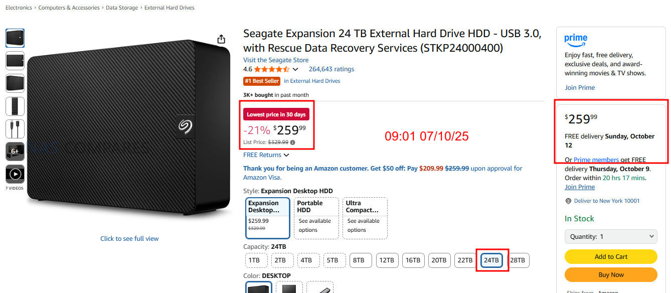Select the first black DESKTOP color swatch

(259, 288)
